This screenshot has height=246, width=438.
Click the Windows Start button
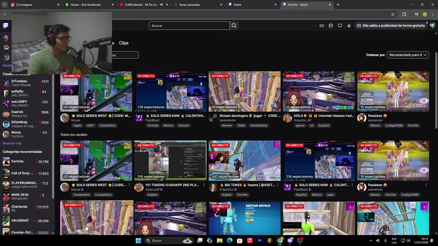pyautogui.click(x=138, y=241)
